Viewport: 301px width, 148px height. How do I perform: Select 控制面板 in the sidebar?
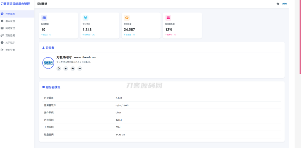point(10,14)
